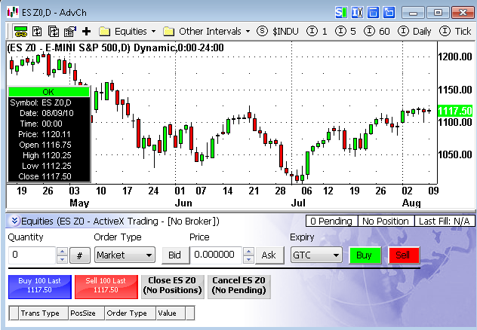Click the 1050.00 price axis label
477x330 pixels.
(x=455, y=155)
